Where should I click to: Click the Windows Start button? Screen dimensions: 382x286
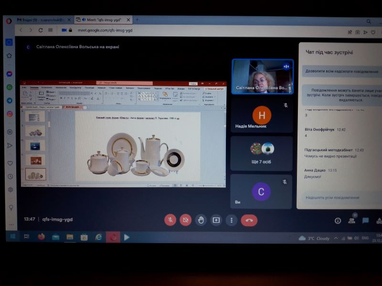[x=12, y=236]
